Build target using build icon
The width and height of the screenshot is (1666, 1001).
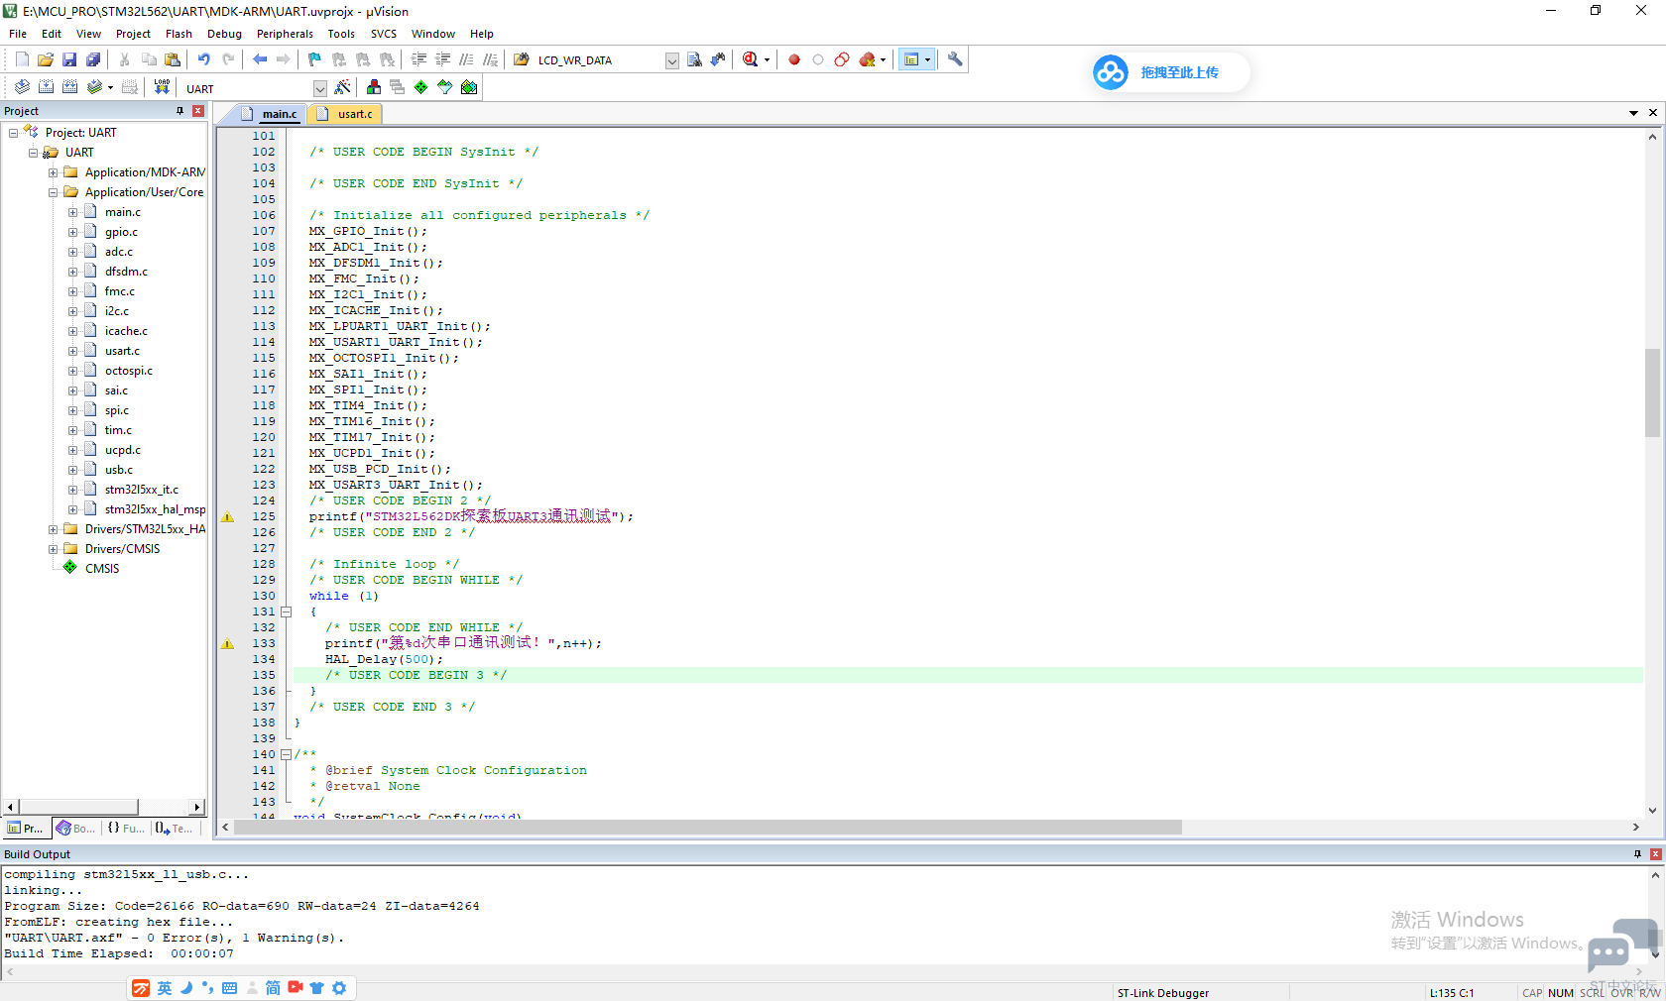click(x=46, y=87)
